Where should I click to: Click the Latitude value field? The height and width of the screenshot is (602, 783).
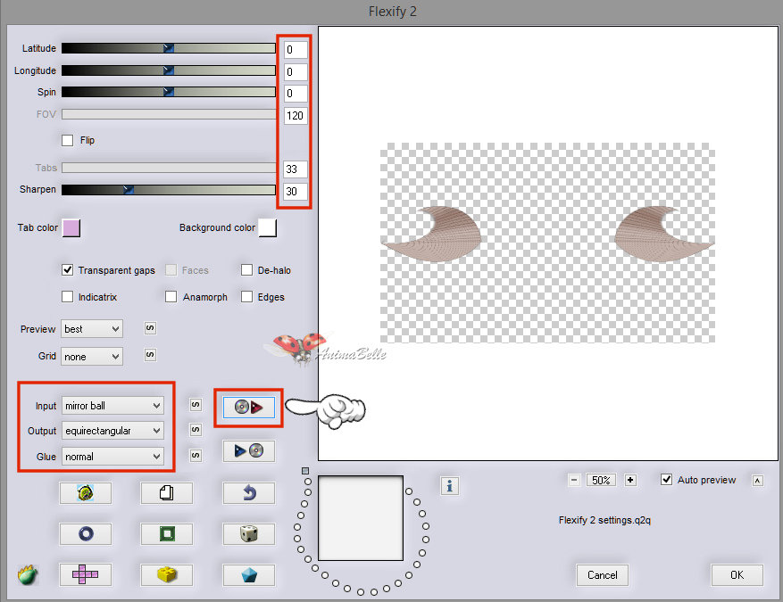pos(296,49)
